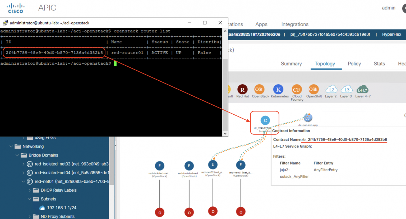The height and width of the screenshot is (219, 406).
Task: Click the terminal scrollbar down arrow
Action: (x=225, y=134)
